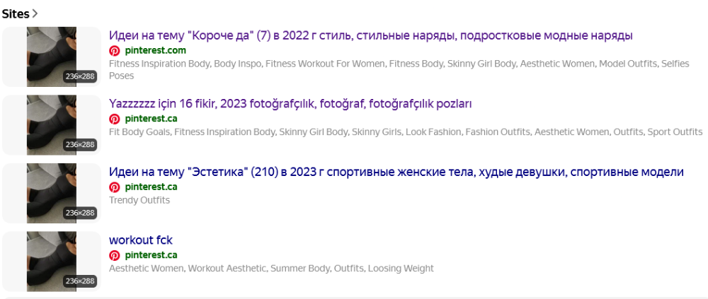The width and height of the screenshot is (708, 299).
Task: Expand the Sites section chevron
Action: tap(35, 14)
